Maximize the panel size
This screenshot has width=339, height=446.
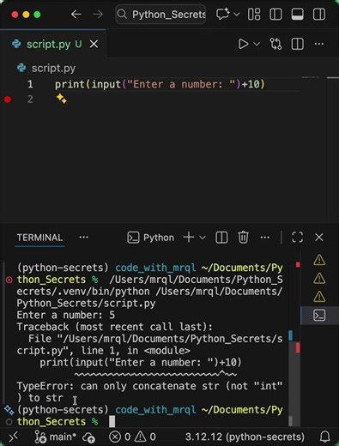[297, 238]
